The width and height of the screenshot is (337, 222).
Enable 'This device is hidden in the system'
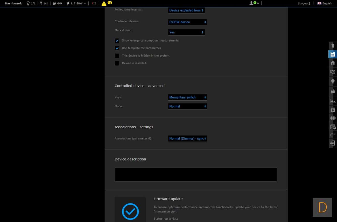[x=117, y=56]
